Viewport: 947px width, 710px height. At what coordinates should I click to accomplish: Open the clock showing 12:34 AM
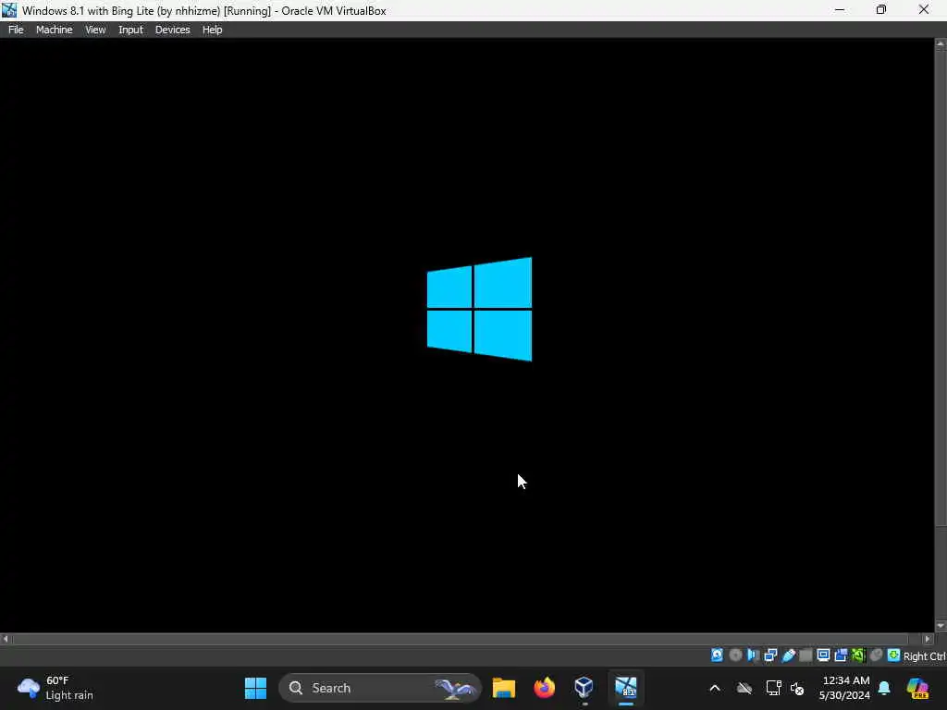pos(844,688)
